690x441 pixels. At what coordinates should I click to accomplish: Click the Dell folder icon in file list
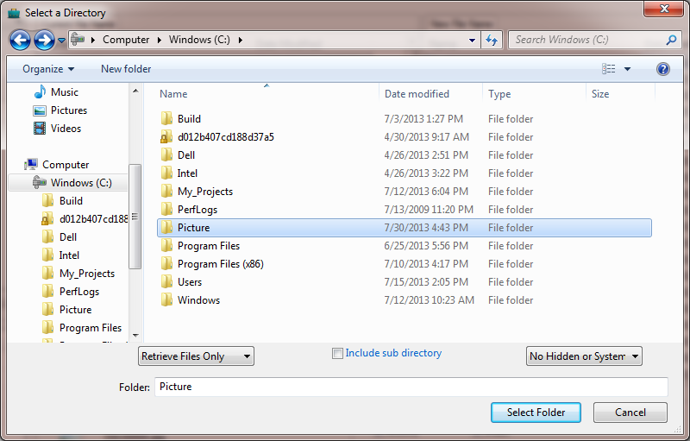(166, 155)
